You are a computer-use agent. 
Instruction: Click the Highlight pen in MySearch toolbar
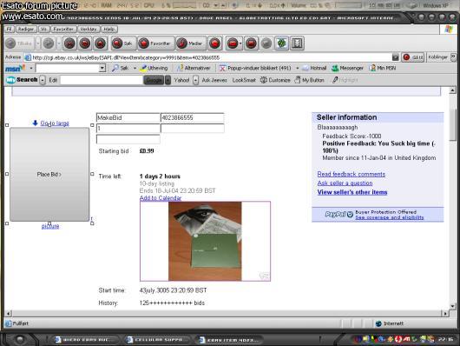pos(345,80)
